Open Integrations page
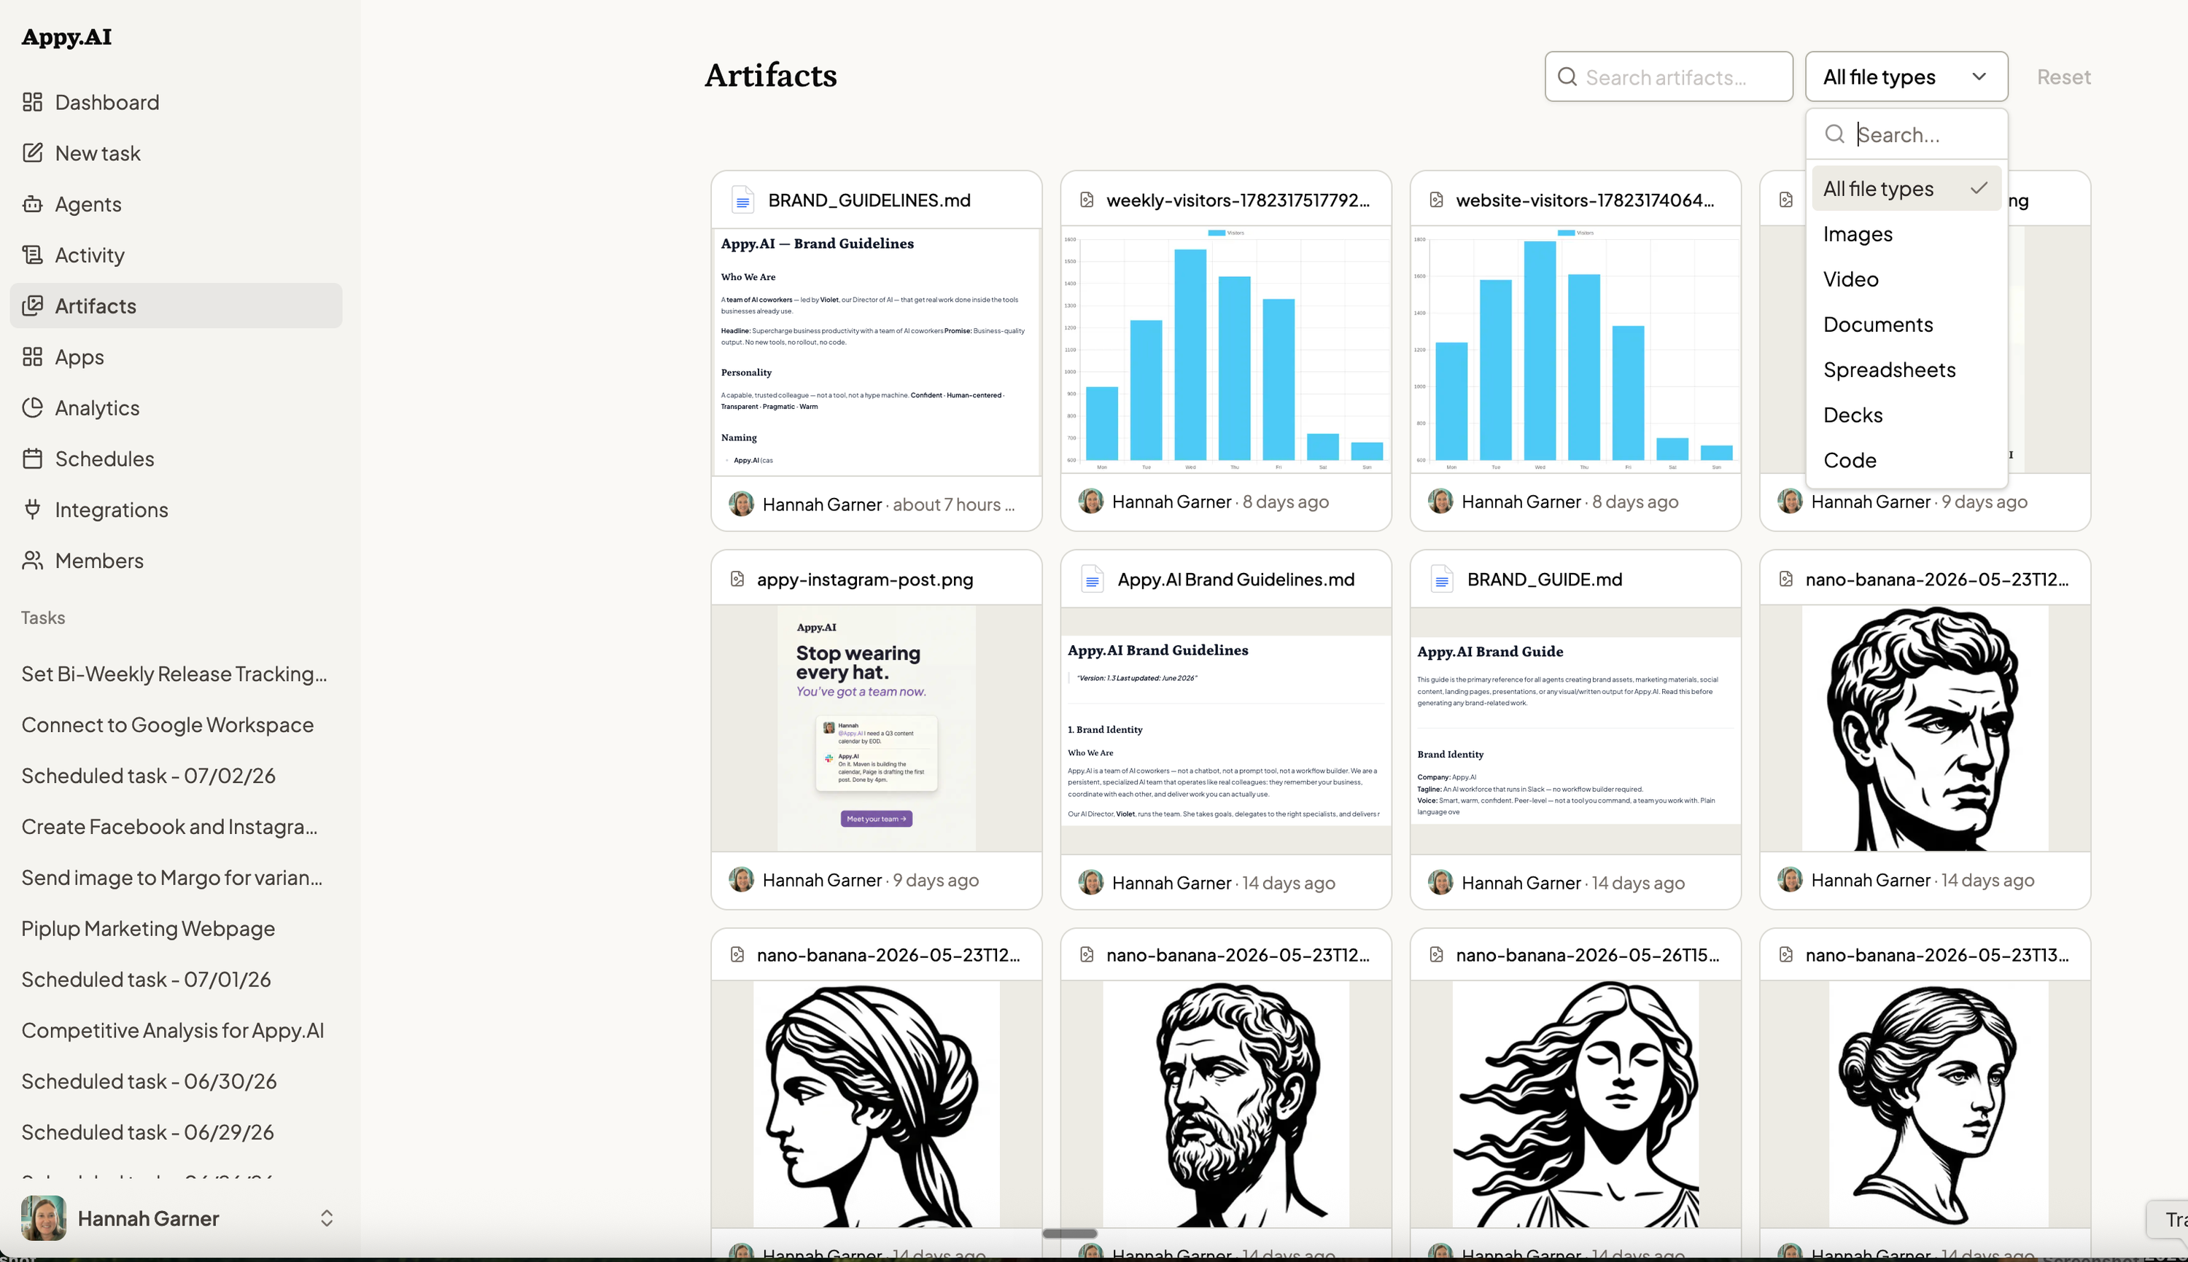This screenshot has width=2188, height=1262. pos(176,510)
